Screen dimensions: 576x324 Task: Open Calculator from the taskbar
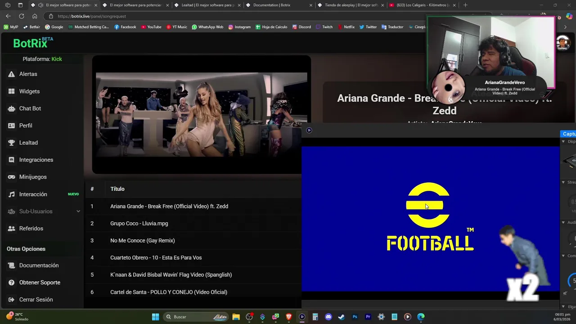(315, 317)
